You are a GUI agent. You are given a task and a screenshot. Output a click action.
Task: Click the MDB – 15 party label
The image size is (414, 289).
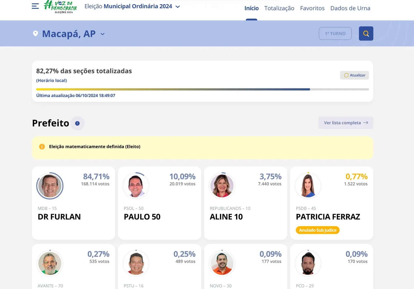(x=47, y=208)
